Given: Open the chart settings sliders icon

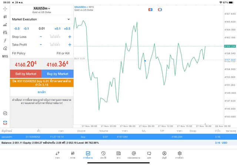Looking at the screenshot, I should (5, 32).
